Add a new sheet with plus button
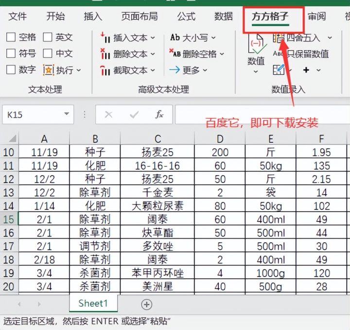 point(147,304)
